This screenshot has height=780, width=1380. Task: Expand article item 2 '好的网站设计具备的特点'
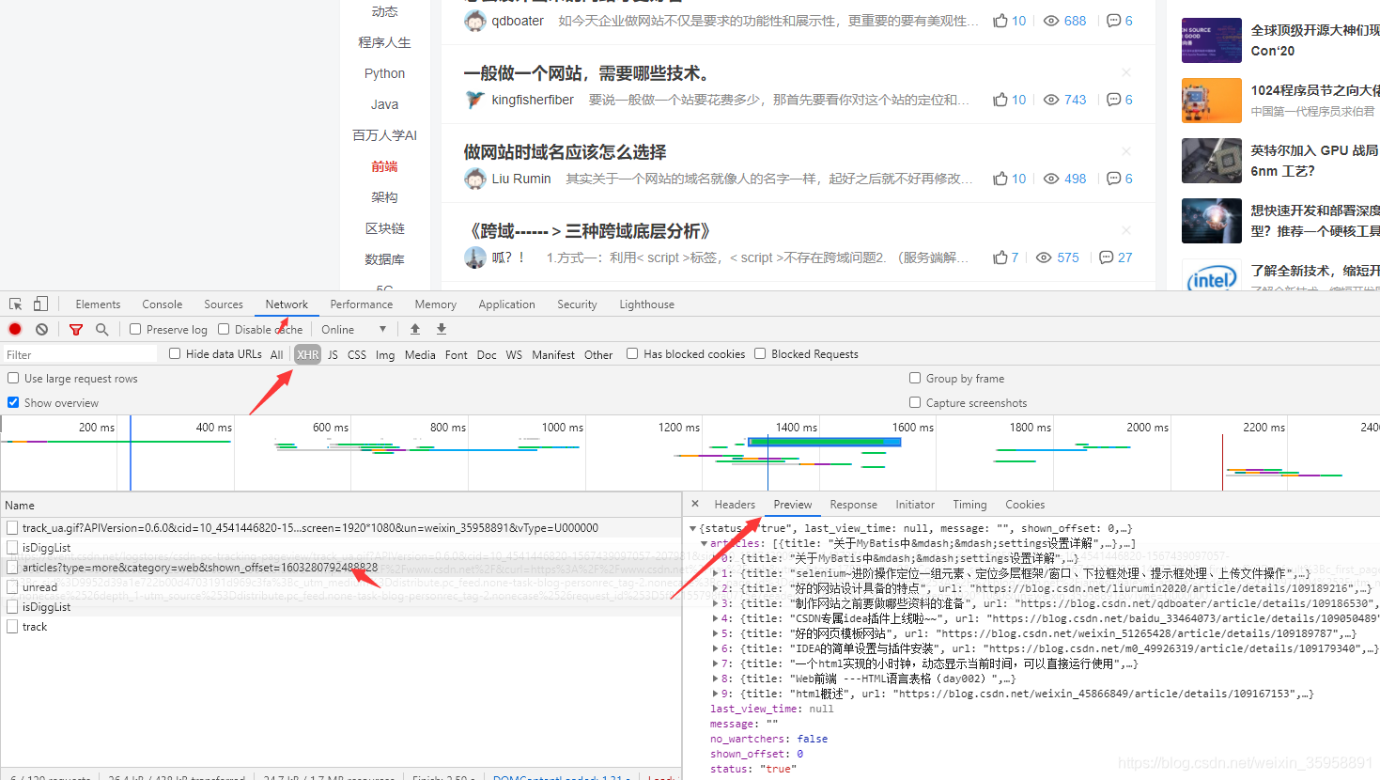(x=716, y=588)
